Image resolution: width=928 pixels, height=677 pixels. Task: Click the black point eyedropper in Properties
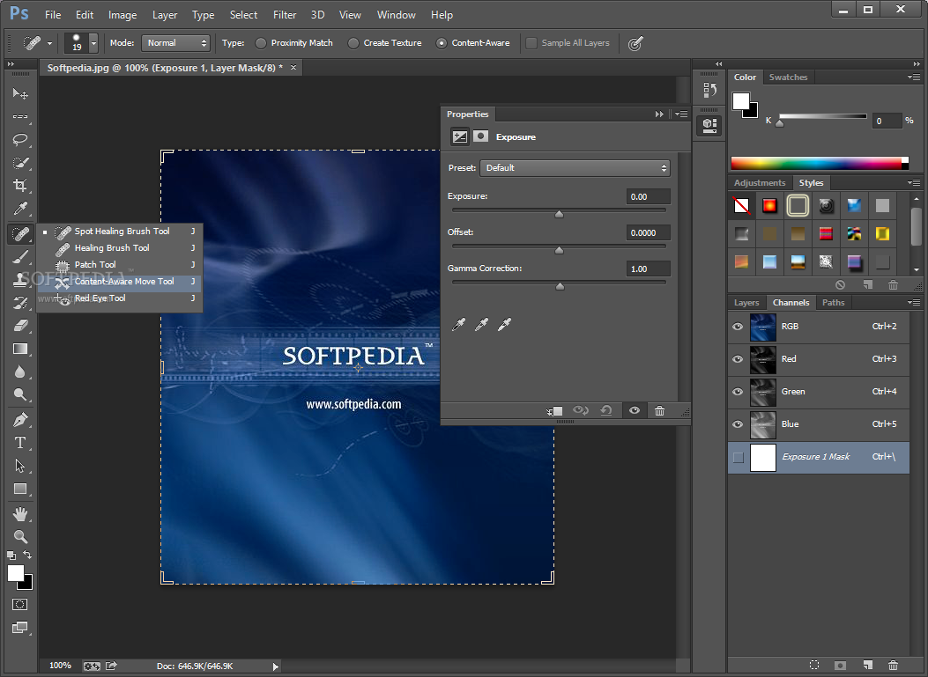coord(458,324)
